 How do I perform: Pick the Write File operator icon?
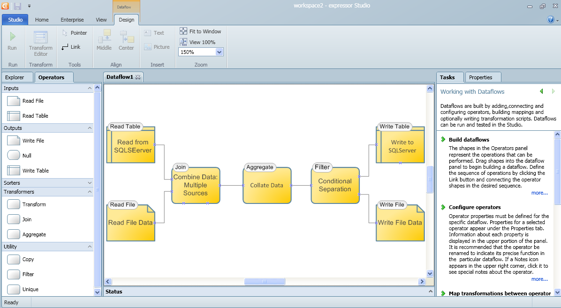point(14,141)
